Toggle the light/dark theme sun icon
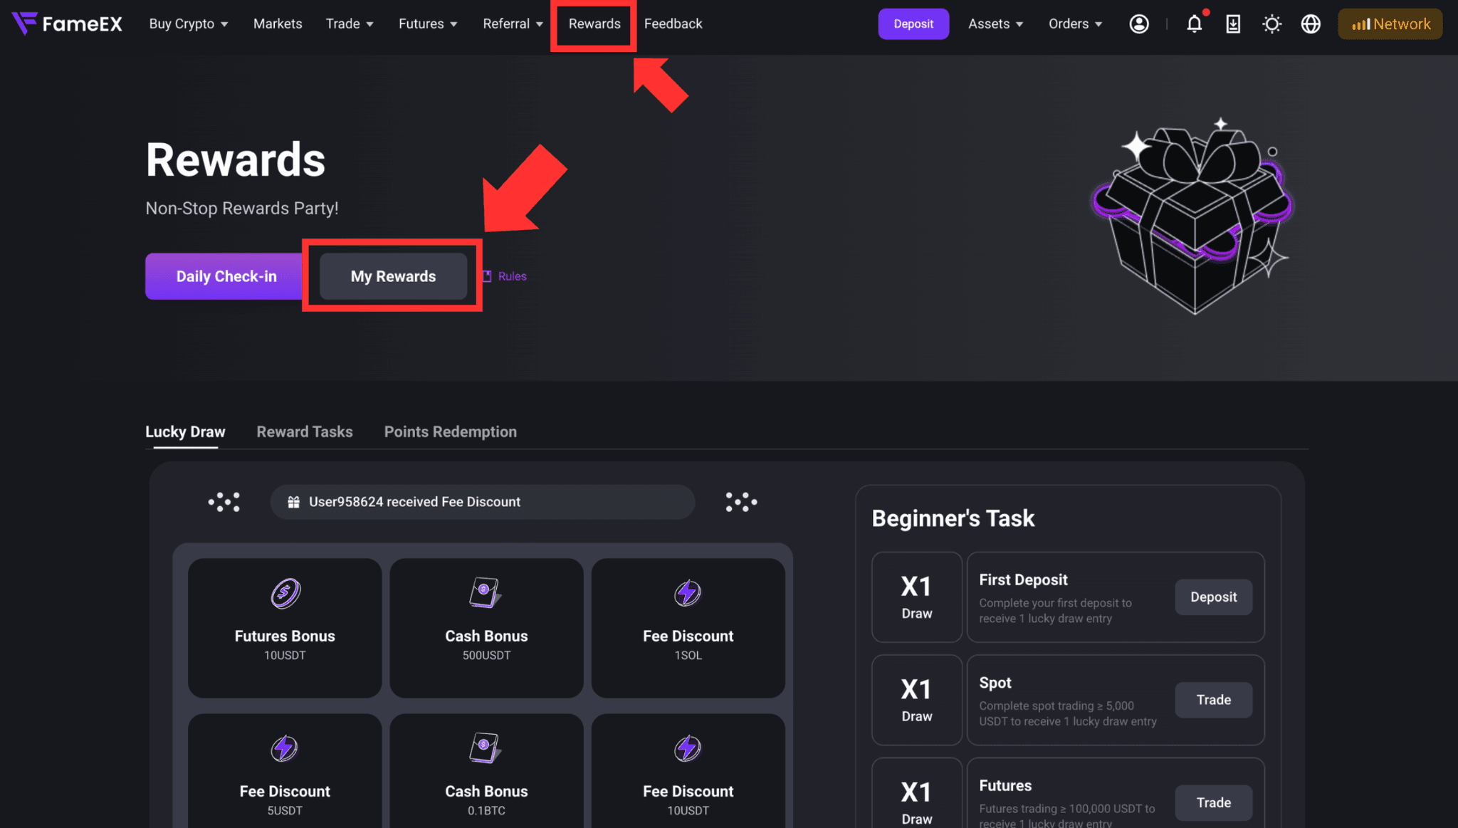 pos(1271,24)
